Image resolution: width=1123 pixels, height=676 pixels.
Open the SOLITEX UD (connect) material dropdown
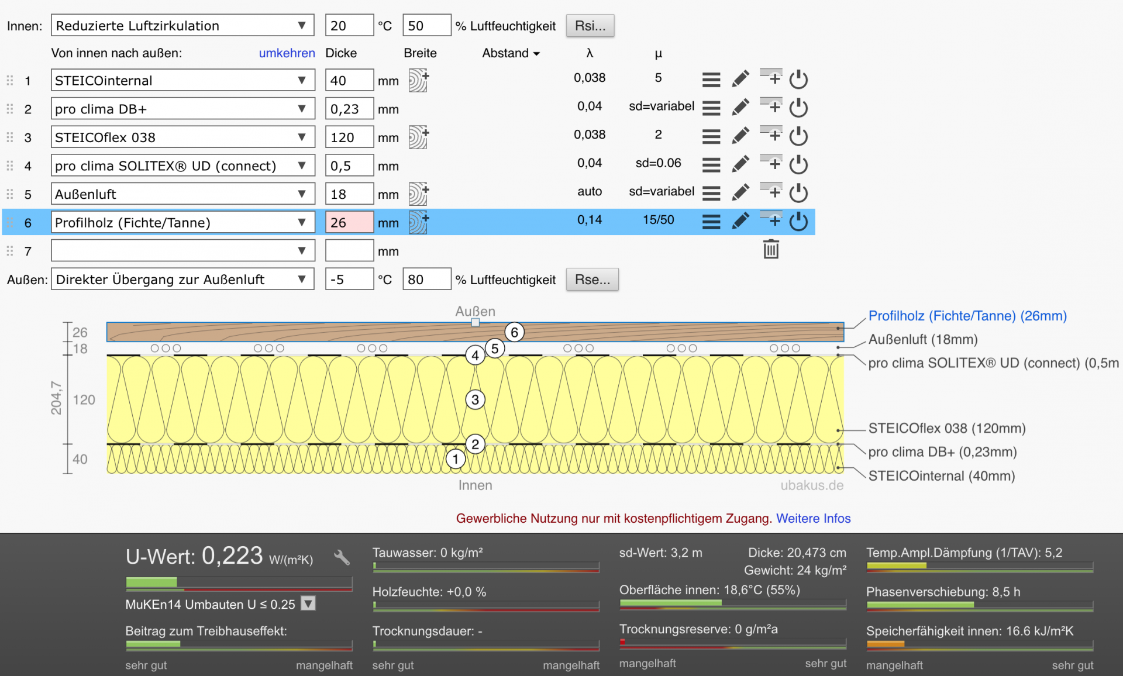point(182,165)
